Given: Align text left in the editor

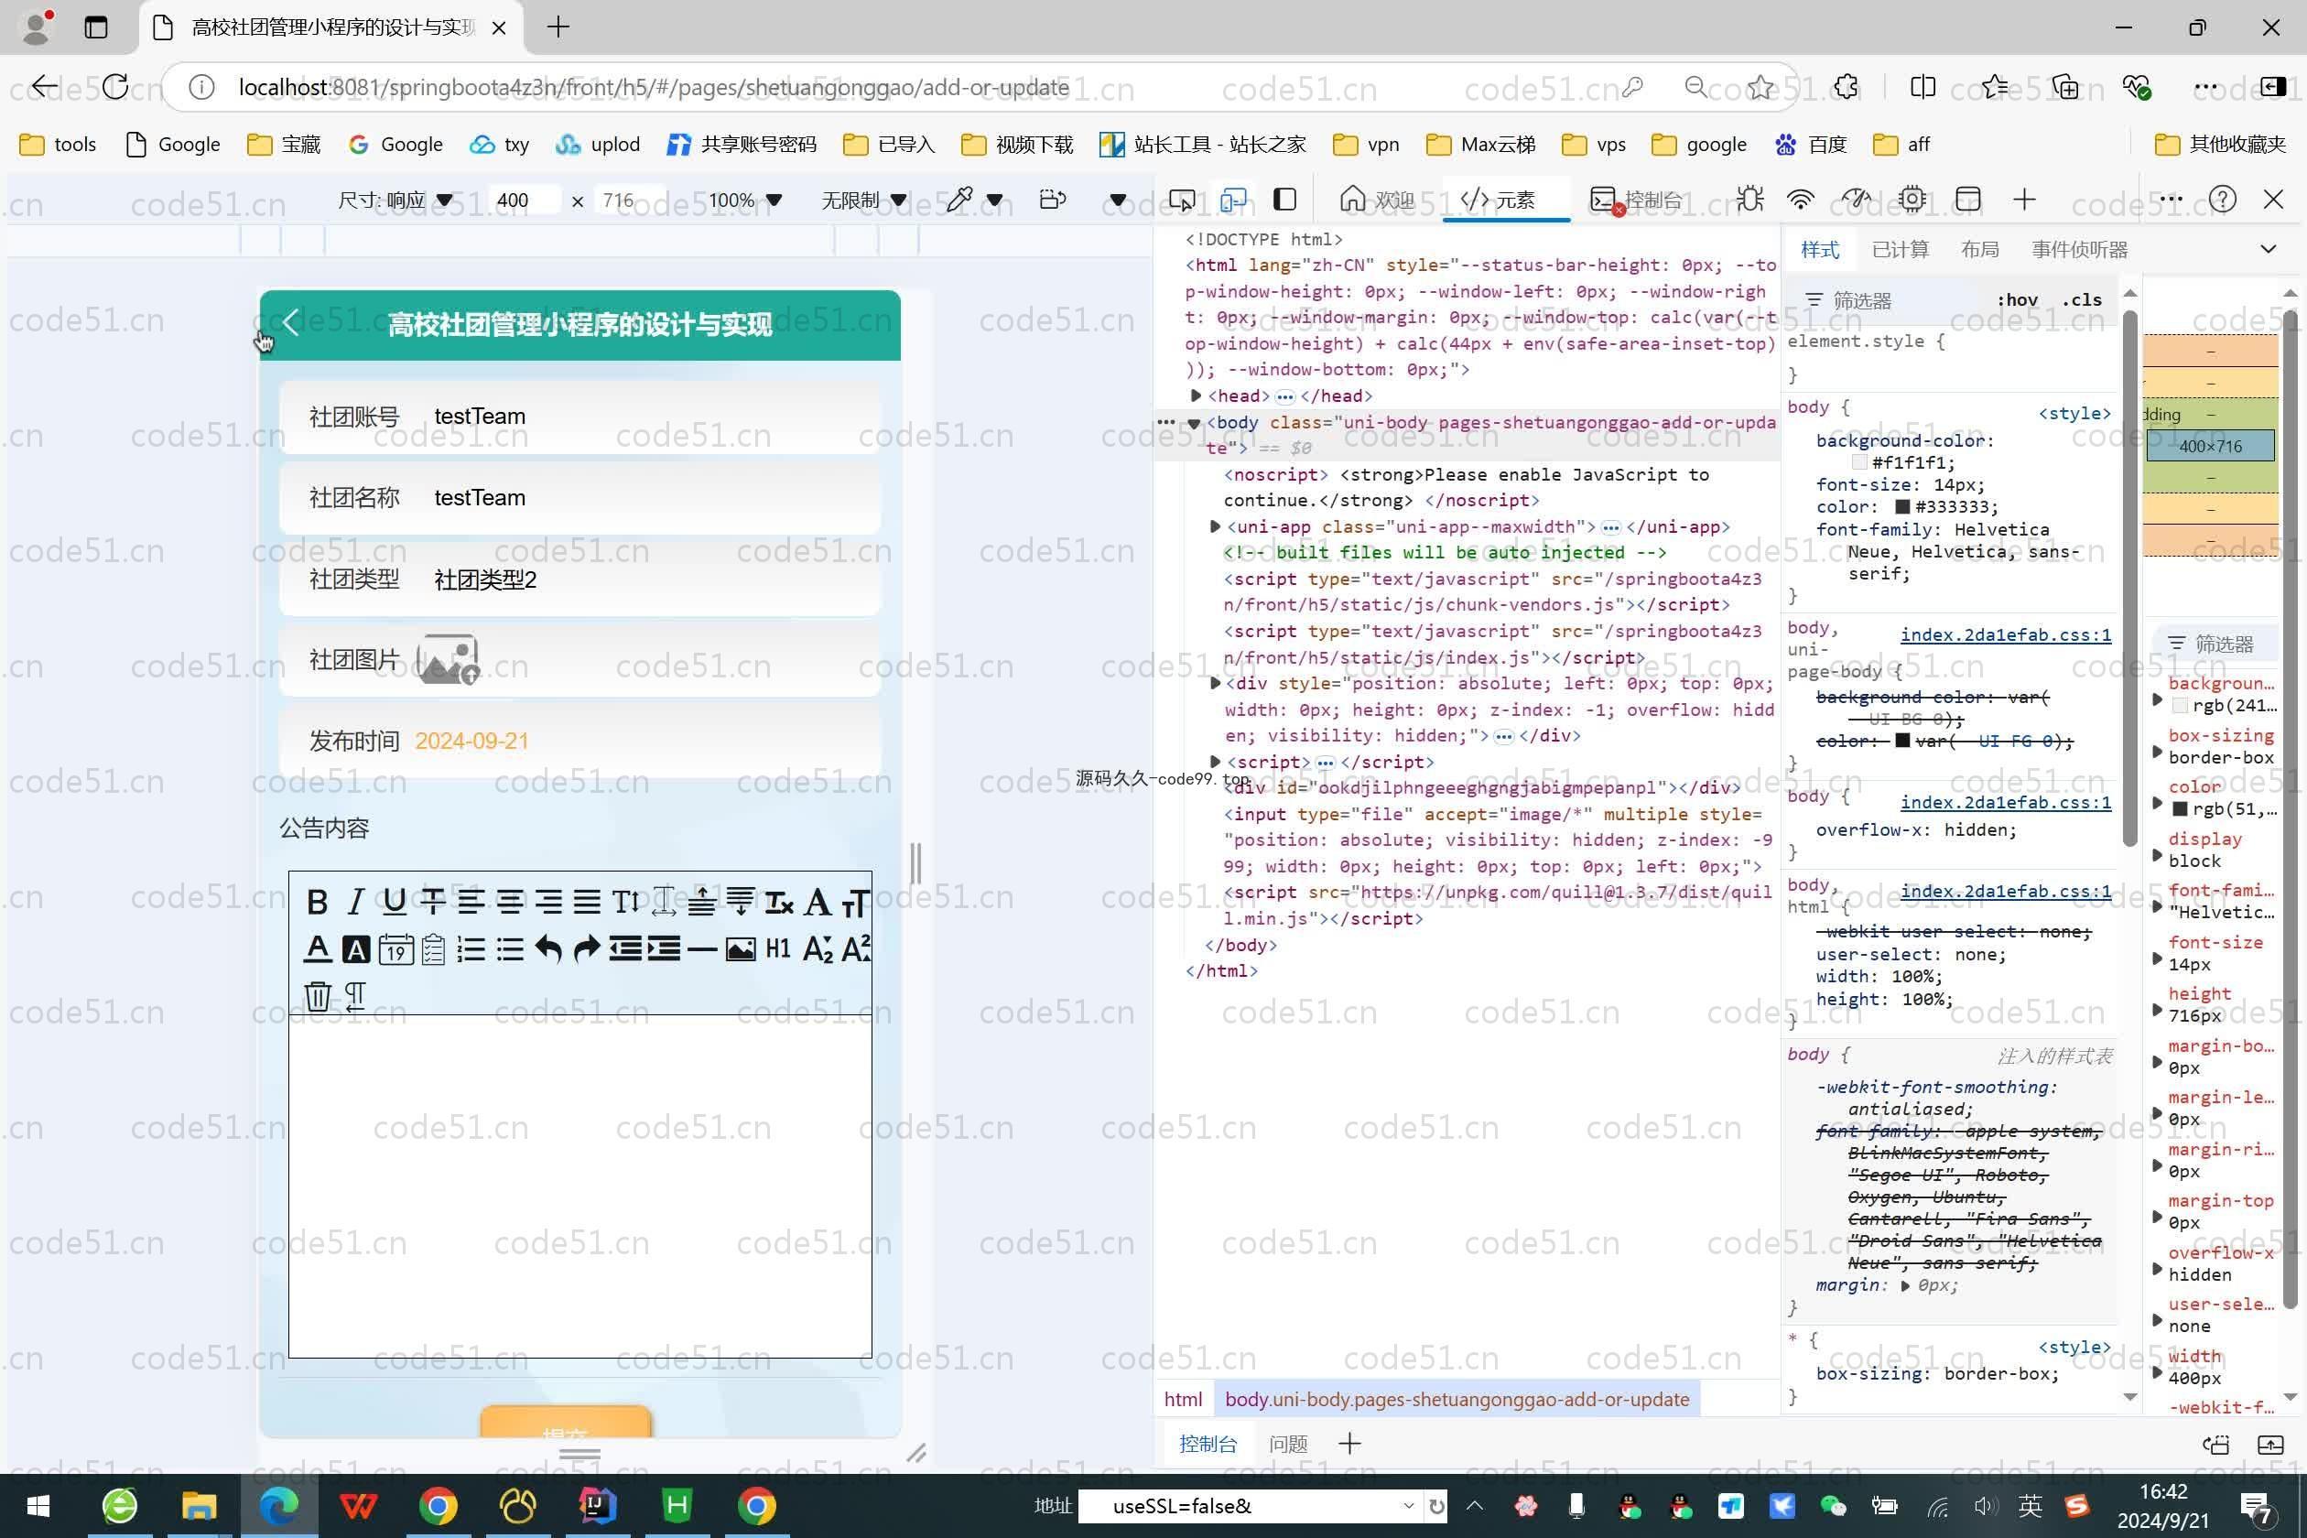Looking at the screenshot, I should pyautogui.click(x=471, y=902).
